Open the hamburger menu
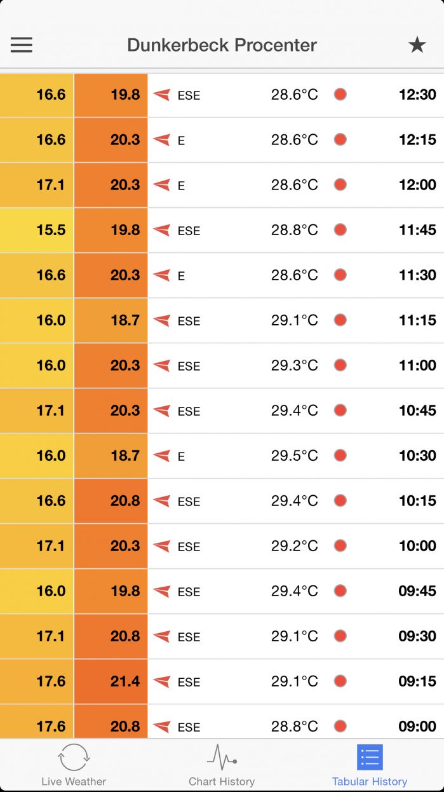 pyautogui.click(x=22, y=44)
